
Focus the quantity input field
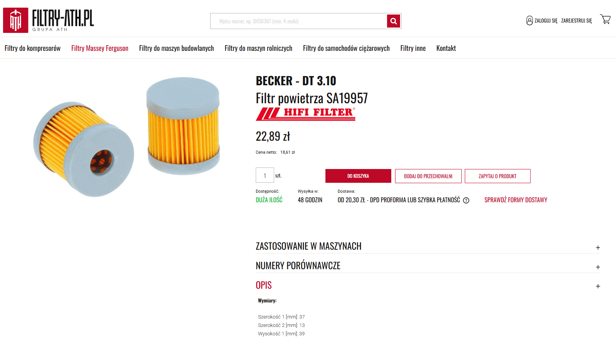coord(265,175)
